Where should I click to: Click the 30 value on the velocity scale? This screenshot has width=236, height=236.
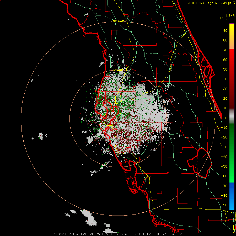(225, 89)
